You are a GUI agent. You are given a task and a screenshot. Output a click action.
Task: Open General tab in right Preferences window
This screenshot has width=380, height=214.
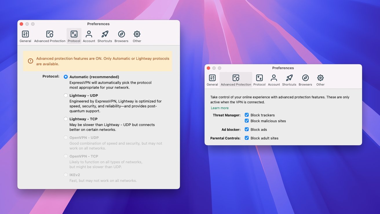coord(212,80)
